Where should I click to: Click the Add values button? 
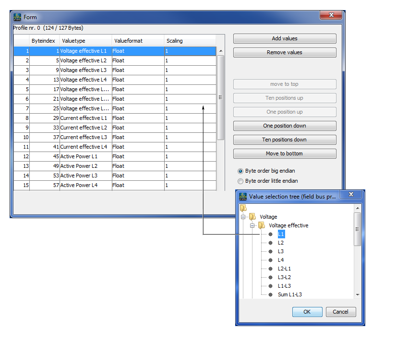click(x=284, y=38)
